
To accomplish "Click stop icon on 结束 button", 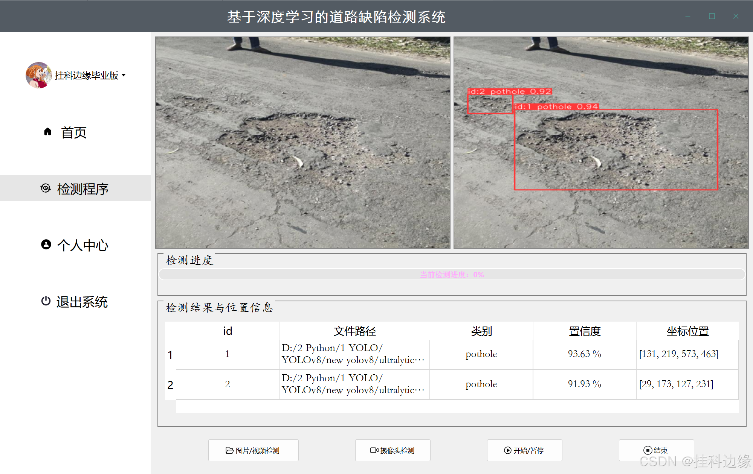I will [x=648, y=450].
